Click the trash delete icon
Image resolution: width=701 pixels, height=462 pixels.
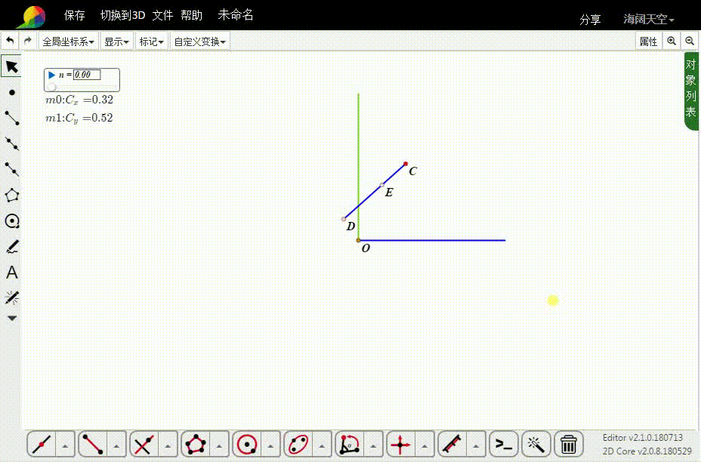tap(568, 444)
